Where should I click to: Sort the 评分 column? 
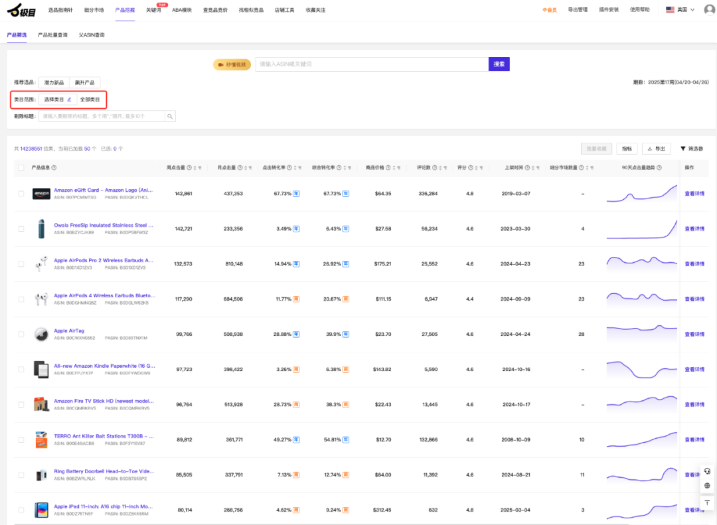pos(476,168)
